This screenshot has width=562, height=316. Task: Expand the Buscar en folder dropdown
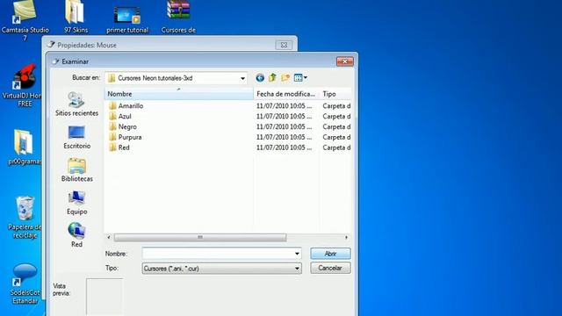[242, 78]
